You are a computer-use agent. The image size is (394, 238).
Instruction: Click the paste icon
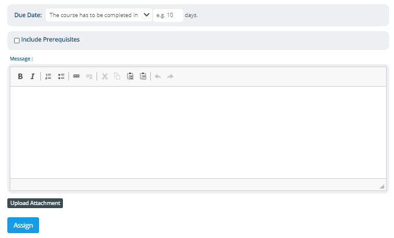coord(130,76)
